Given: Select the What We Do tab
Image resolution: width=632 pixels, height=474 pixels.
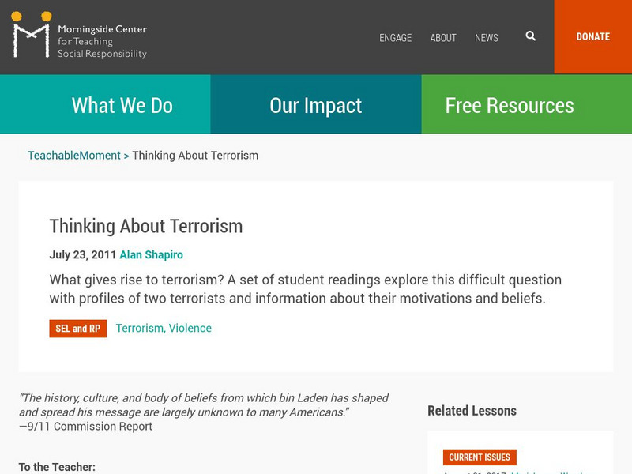Looking at the screenshot, I should click(x=122, y=105).
